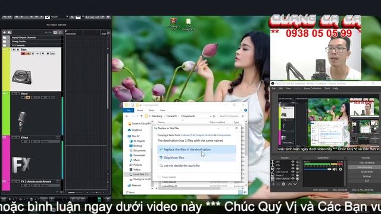The width and height of the screenshot is (381, 214).
Task: Open the Explorer help icon
Action: [245, 111]
